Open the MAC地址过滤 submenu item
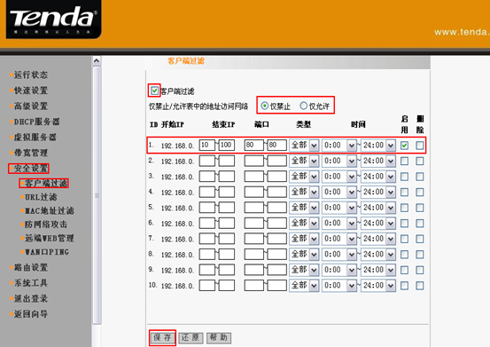Viewport: 490px width, 347px height. [x=48, y=211]
